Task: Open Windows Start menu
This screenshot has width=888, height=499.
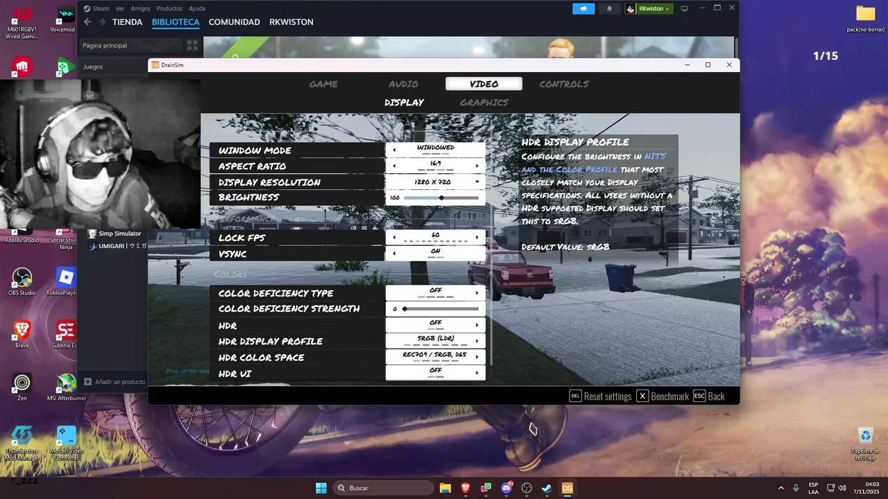Action: (321, 488)
